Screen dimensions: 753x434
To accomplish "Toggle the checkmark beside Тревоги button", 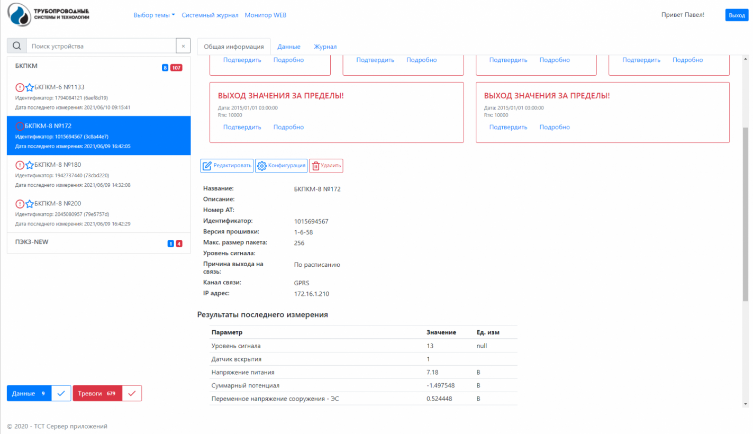I will pyautogui.click(x=132, y=393).
